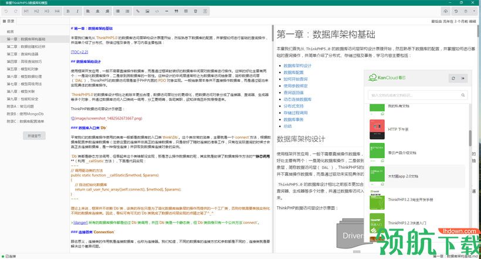
Task: Follow the 数据库配置 preview link
Action: coord(293,72)
